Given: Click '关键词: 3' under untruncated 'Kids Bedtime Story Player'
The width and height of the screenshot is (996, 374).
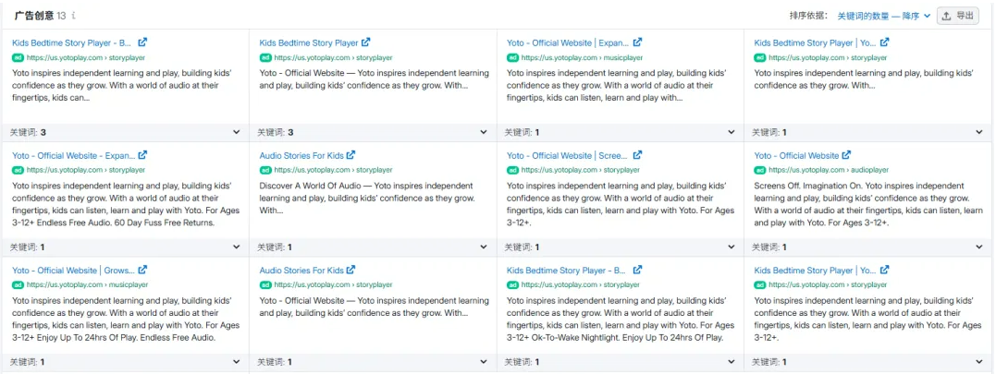Looking at the screenshot, I should [x=275, y=132].
